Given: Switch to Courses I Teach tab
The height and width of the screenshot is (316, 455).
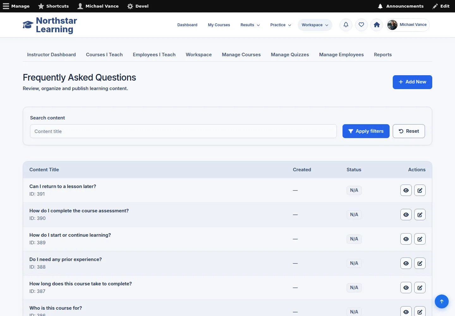Looking at the screenshot, I should (104, 55).
